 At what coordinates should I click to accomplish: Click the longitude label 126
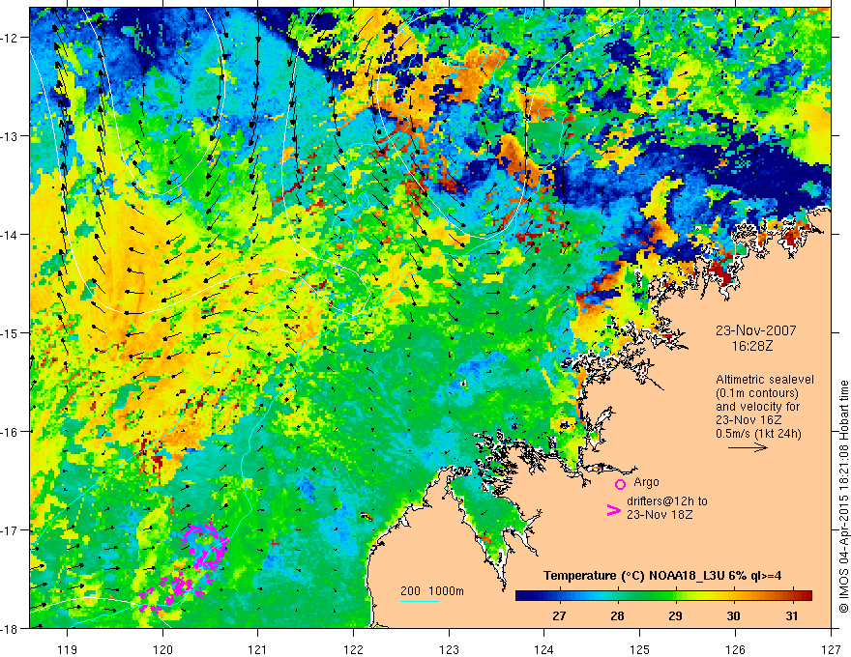click(x=735, y=649)
